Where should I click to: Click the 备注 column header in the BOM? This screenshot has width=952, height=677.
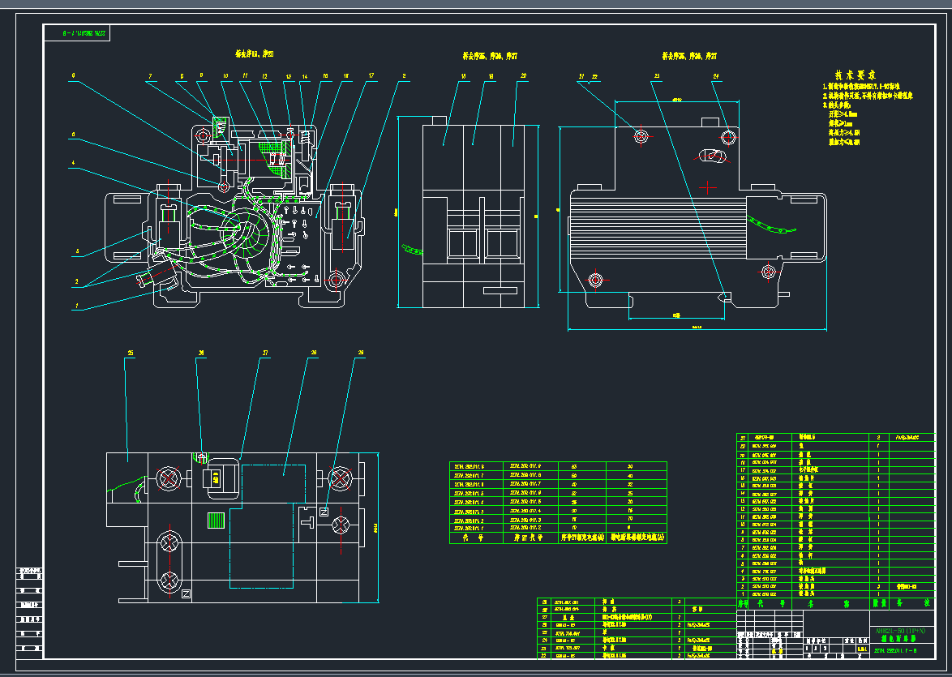[x=926, y=604]
